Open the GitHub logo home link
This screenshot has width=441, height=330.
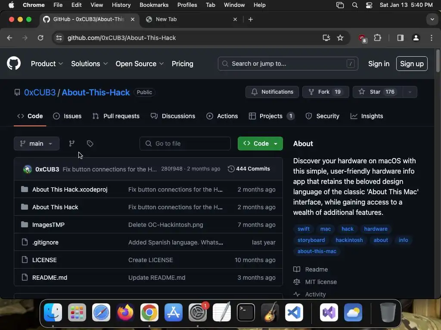click(x=14, y=64)
